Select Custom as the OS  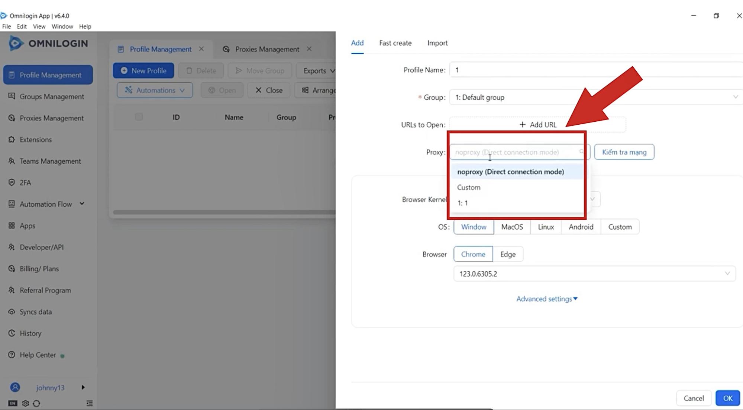click(620, 227)
